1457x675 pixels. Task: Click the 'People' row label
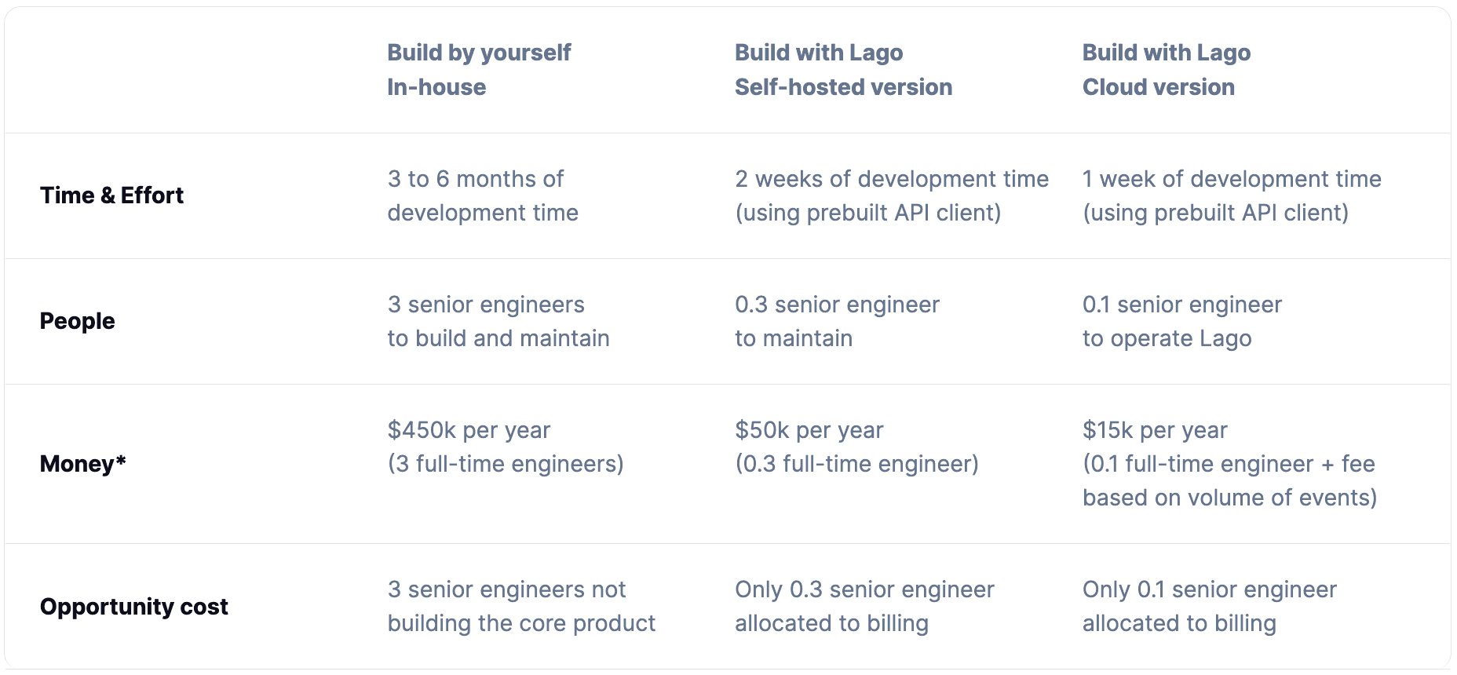77,321
